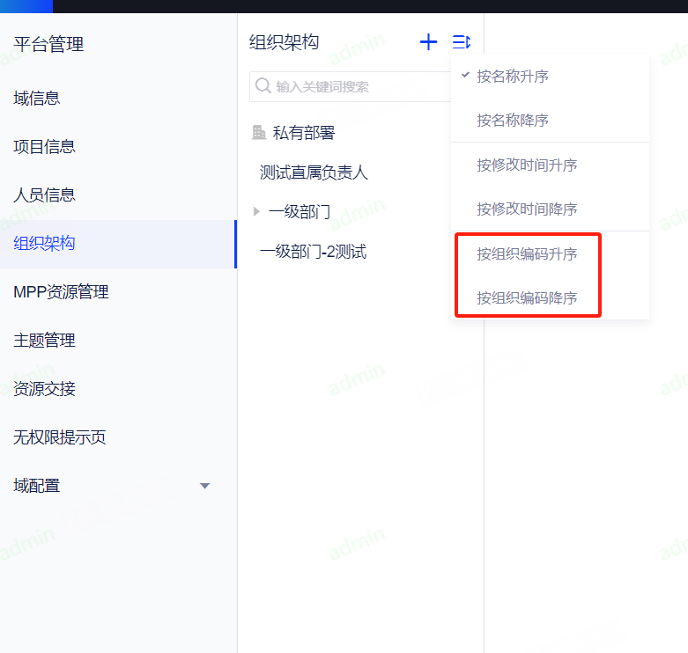Expand the 域配置 sidebar menu arrow
The height and width of the screenshot is (653, 688).
pos(205,486)
